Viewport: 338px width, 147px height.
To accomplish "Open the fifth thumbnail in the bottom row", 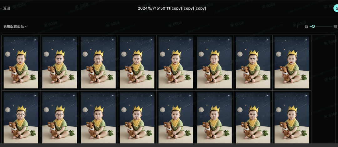I will (x=176, y=118).
